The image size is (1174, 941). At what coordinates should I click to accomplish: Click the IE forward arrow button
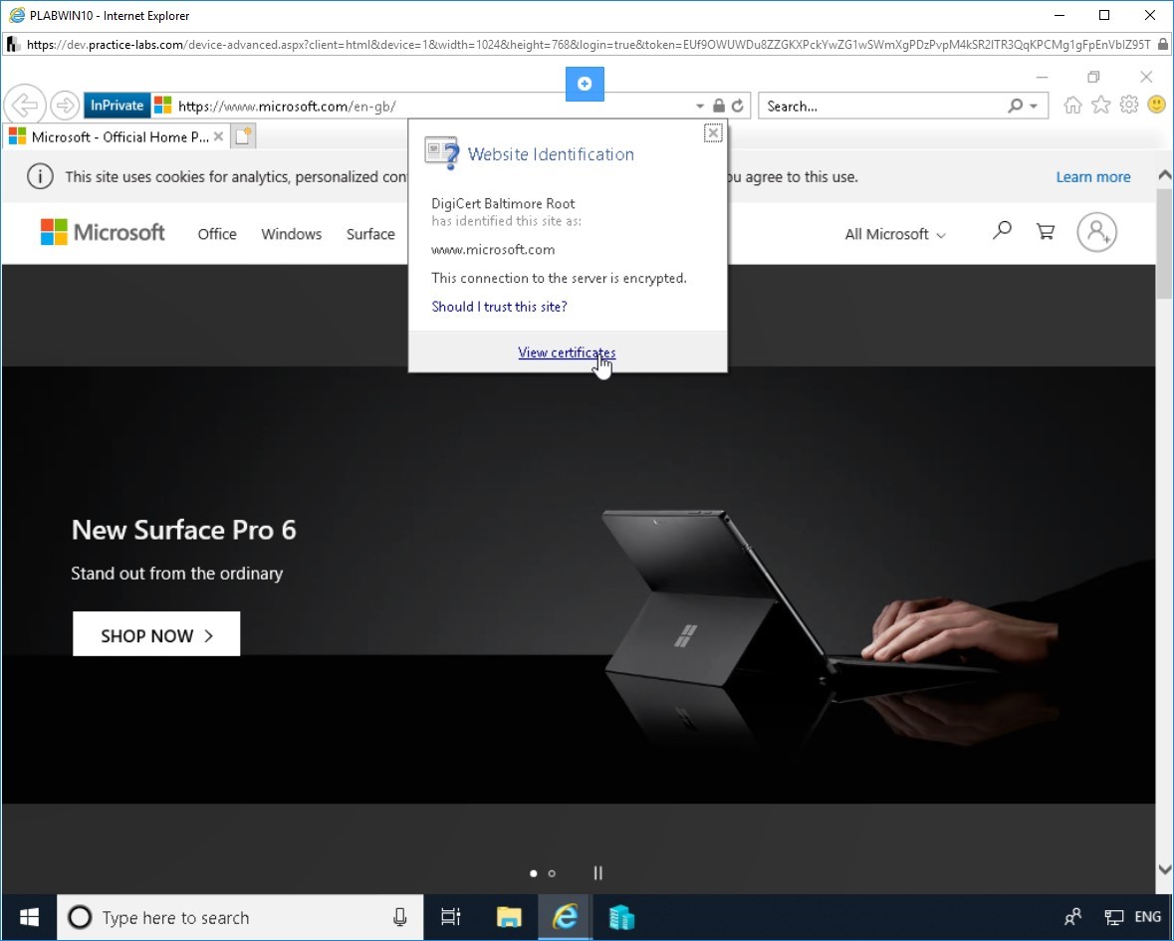click(x=65, y=106)
